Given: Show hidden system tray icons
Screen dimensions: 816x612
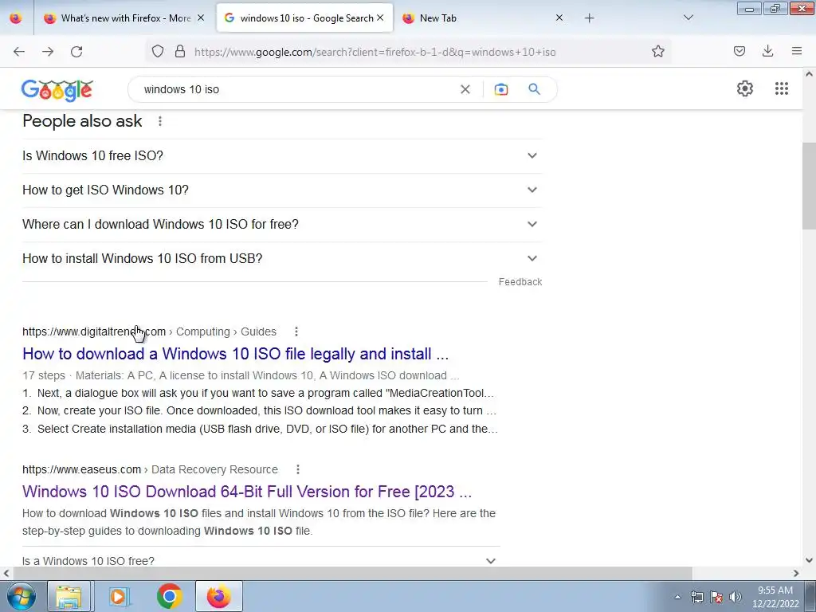Looking at the screenshot, I should [x=677, y=597].
